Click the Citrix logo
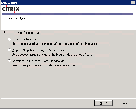The image size is (136, 109). click(x=11, y=9)
